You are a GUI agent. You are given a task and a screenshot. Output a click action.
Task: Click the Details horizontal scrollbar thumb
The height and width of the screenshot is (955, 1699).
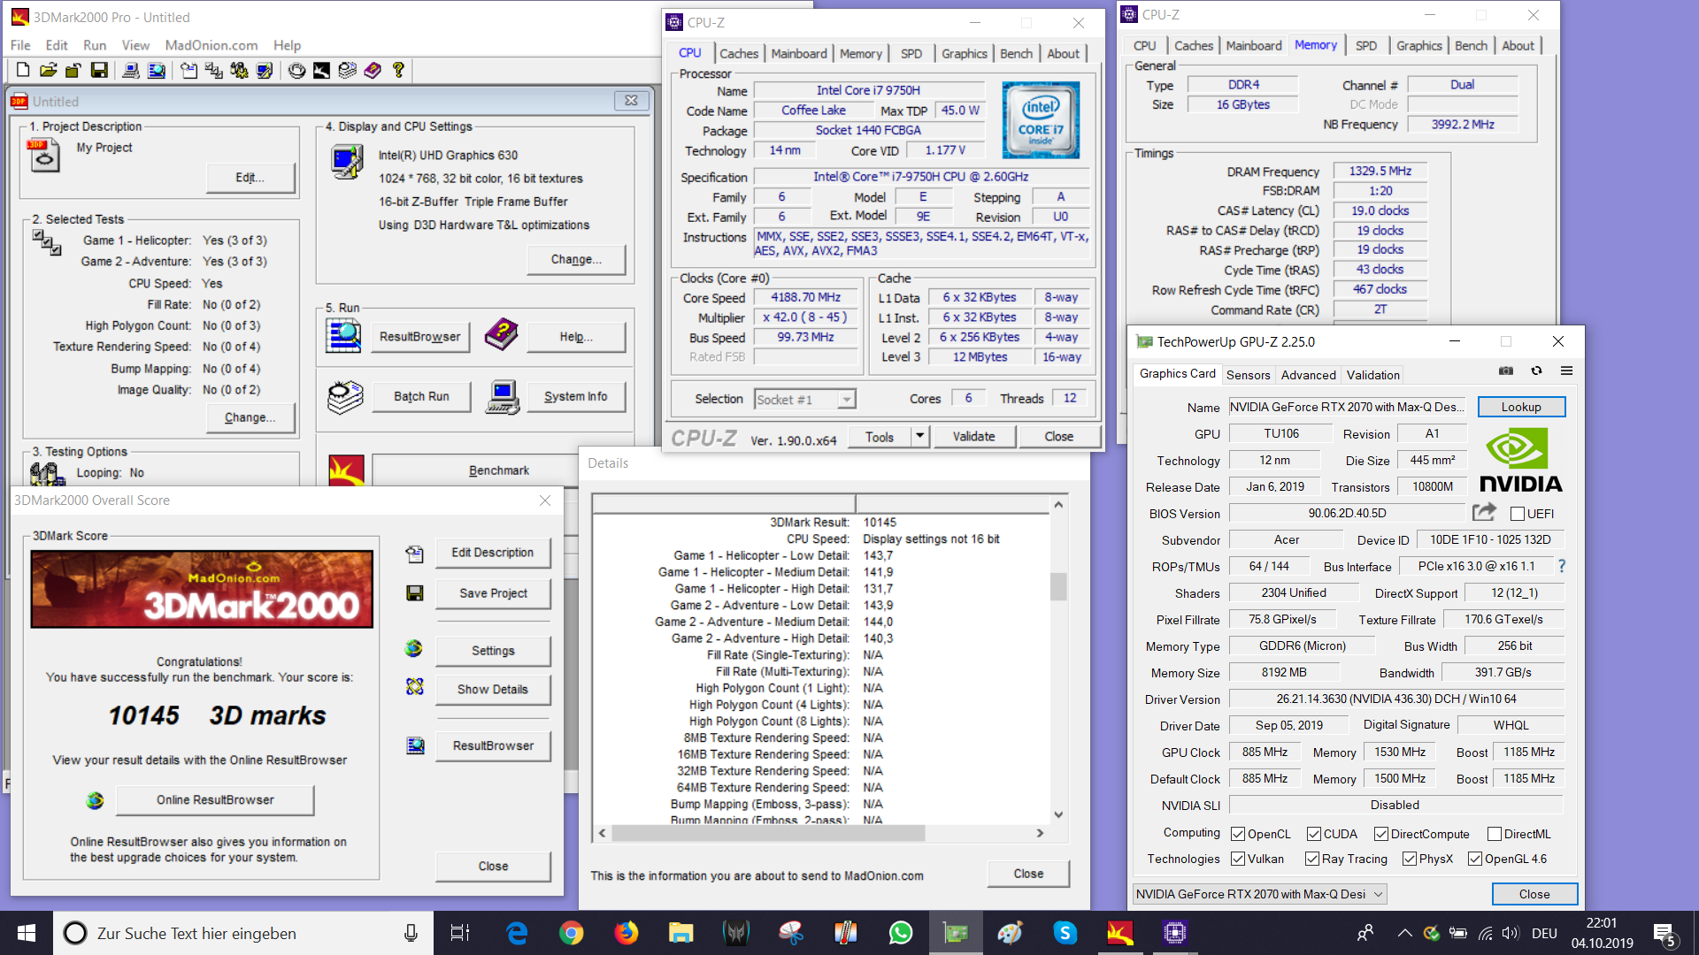[x=768, y=833]
